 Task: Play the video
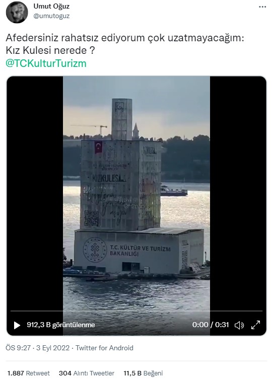click(x=17, y=325)
